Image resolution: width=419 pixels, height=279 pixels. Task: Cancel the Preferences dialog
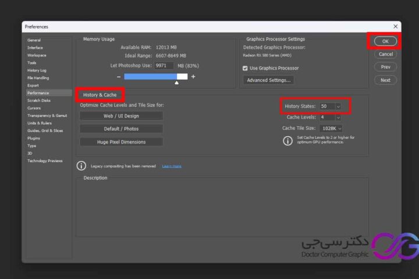pos(385,54)
